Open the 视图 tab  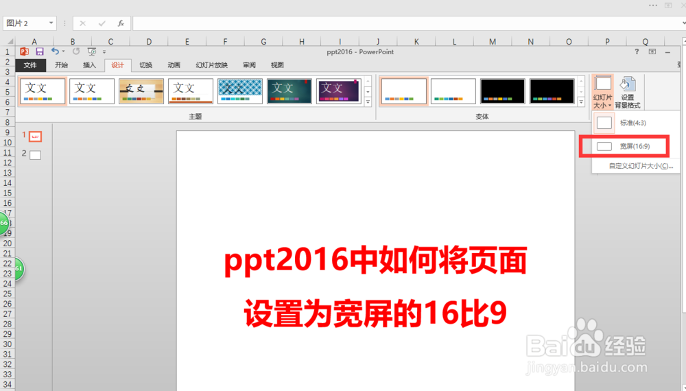point(277,65)
